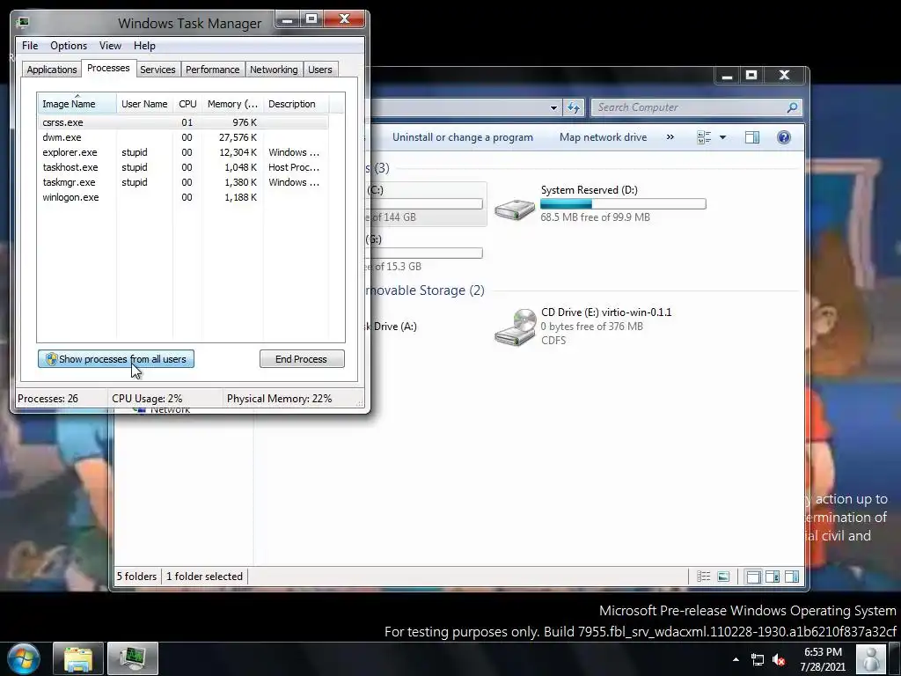901x676 pixels.
Task: Expand the Explorer toolbar overflow chevron
Action: point(670,137)
